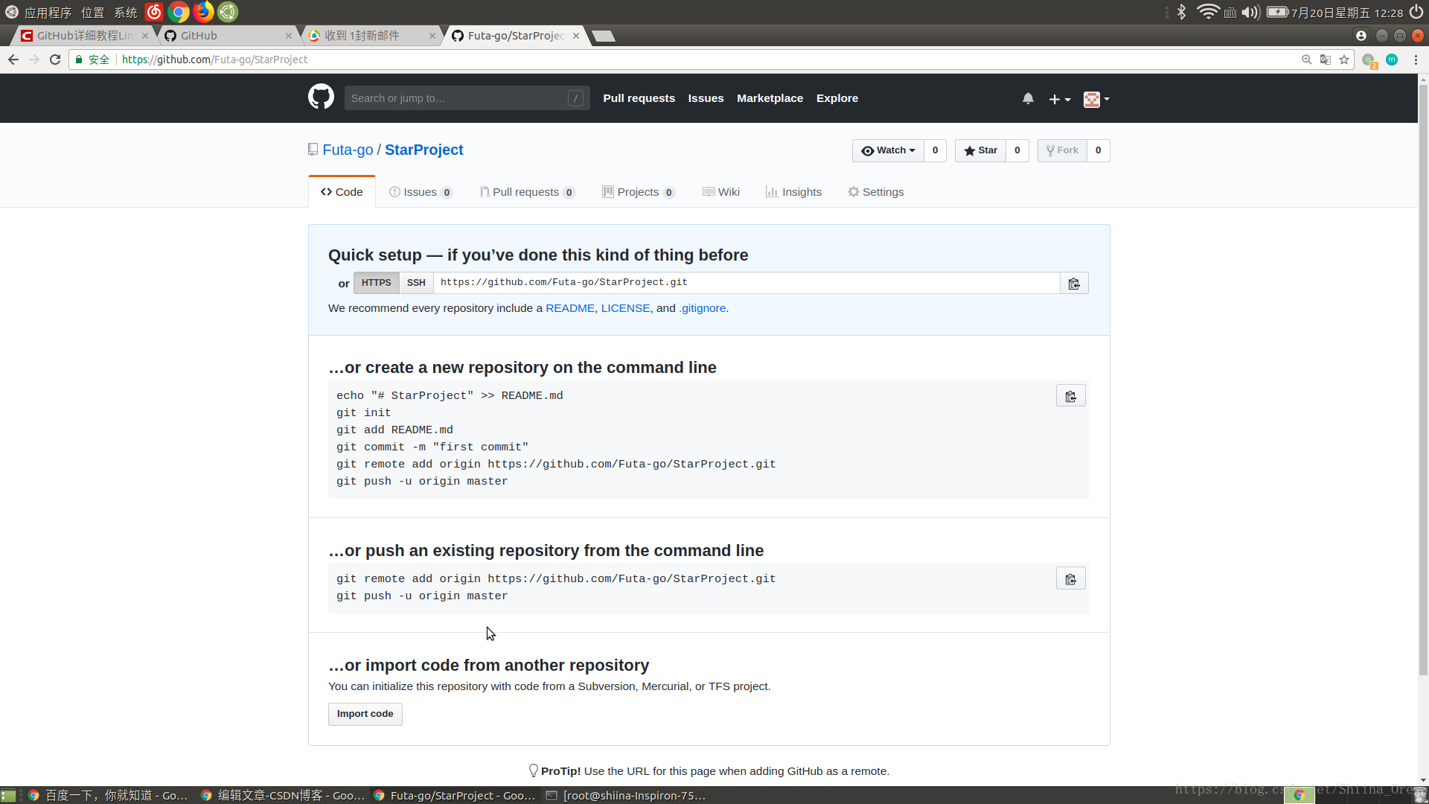Click the Wi-Fi status icon

(1207, 12)
